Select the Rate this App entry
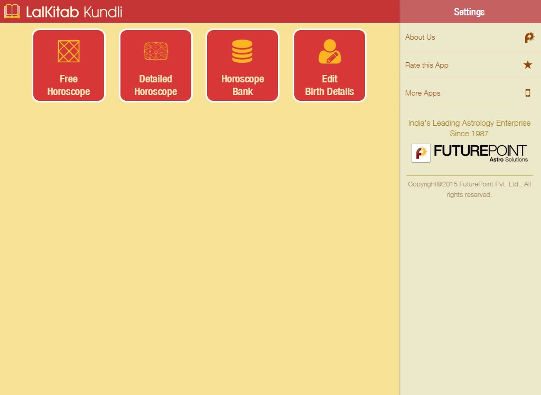This screenshot has height=395, width=541. click(x=470, y=65)
